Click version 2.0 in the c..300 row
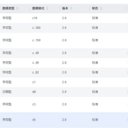This screenshot has width=128, height=128. (64, 28)
